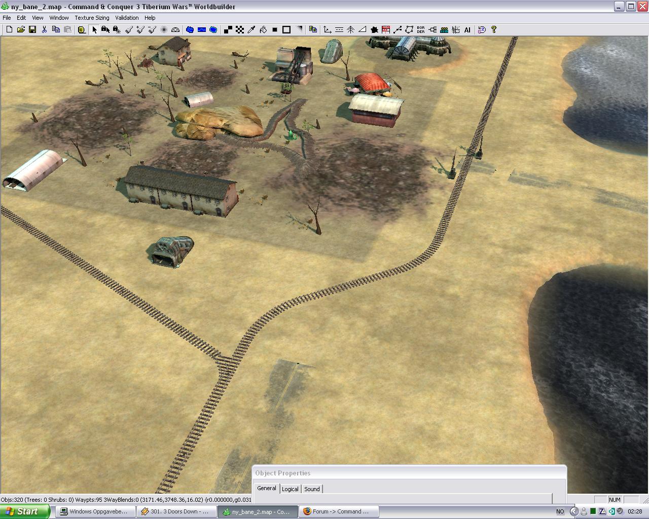
Task: Pick the eyedropper texture sampler tool
Action: [251, 30]
